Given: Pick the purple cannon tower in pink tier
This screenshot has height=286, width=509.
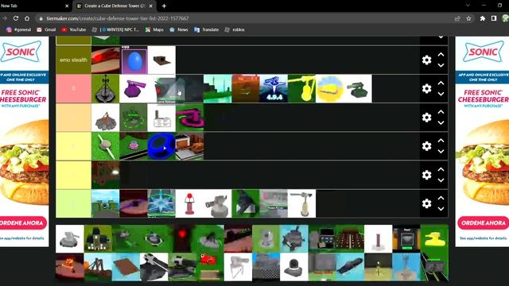Looking at the screenshot, I should [x=133, y=88].
